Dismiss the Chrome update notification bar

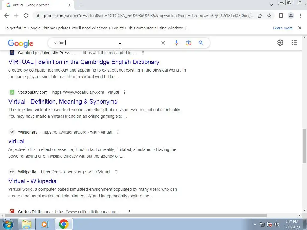pyautogui.click(x=300, y=28)
